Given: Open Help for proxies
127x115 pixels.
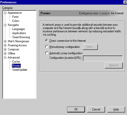Looking at the screenshot, I should pyautogui.click(x=116, y=109).
